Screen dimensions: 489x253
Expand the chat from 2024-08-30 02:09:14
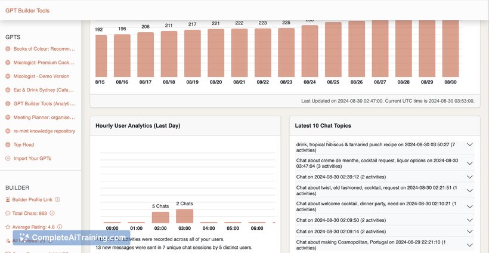tap(470, 232)
